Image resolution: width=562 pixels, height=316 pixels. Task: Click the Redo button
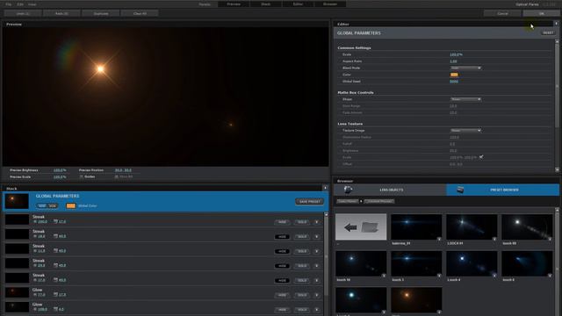[x=61, y=14]
